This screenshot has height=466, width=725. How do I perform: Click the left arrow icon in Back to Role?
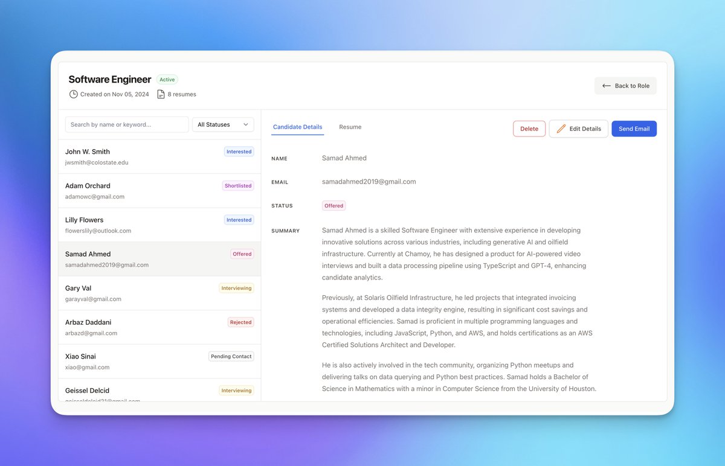click(x=607, y=86)
